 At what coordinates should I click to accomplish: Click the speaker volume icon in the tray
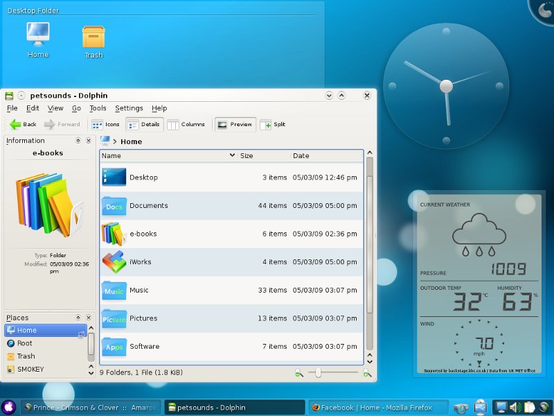[x=514, y=407]
